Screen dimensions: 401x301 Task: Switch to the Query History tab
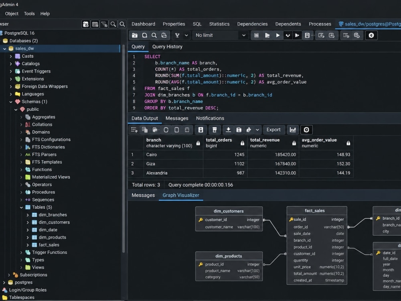(x=167, y=47)
